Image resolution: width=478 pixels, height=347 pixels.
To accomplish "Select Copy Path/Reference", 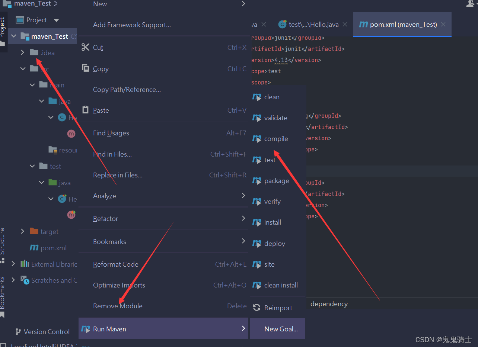I will tap(163, 90).
